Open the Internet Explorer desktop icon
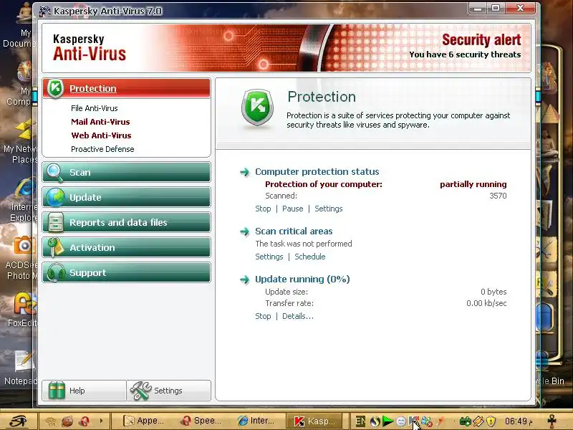Image resolution: width=573 pixels, height=430 pixels. (x=23, y=200)
